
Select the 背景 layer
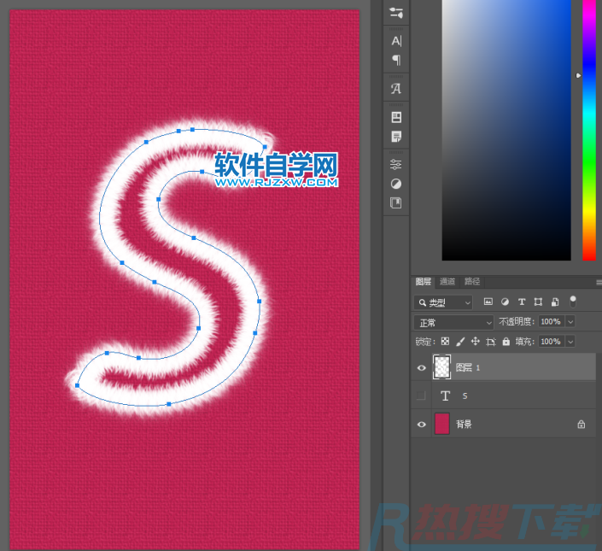pos(504,424)
